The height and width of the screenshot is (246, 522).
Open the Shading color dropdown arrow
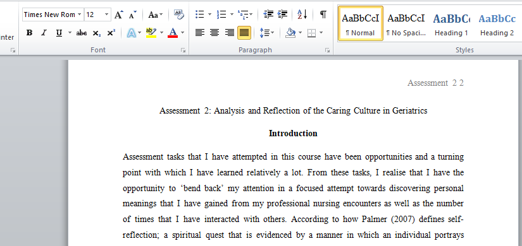click(301, 33)
